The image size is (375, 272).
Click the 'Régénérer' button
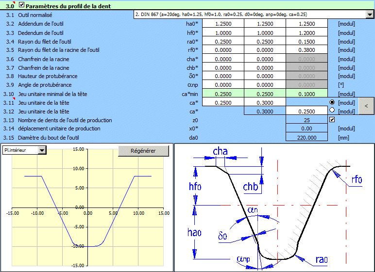[143, 151]
